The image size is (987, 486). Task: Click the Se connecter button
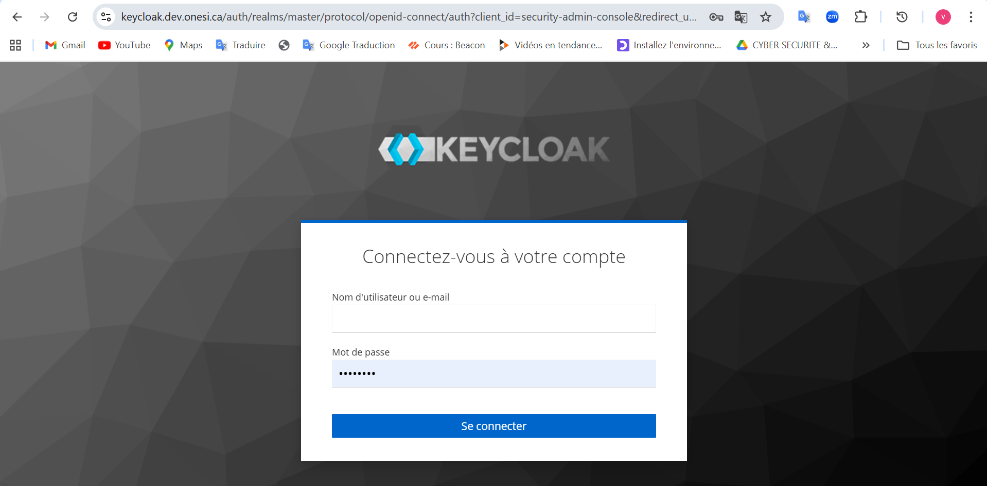pos(493,426)
